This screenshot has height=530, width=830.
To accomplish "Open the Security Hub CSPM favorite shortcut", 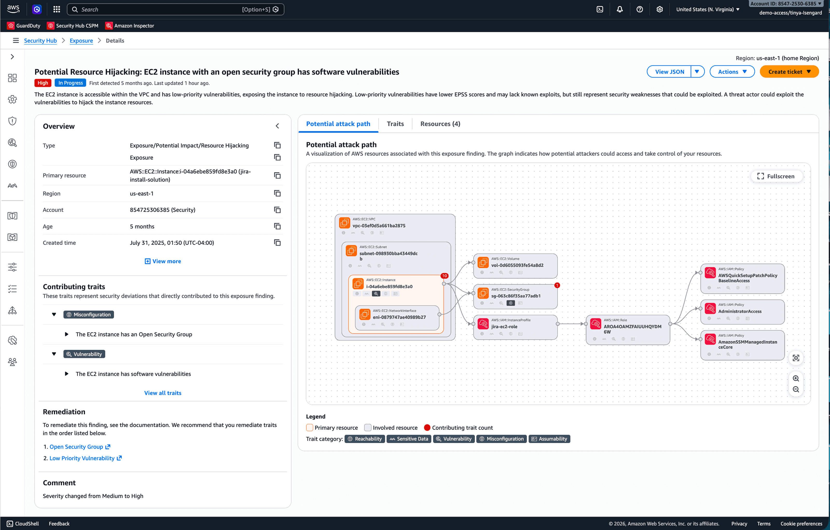I will click(x=73, y=26).
